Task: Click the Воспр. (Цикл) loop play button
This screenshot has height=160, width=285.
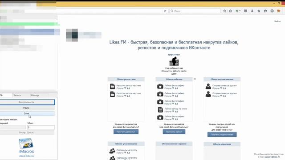Action: pyautogui.click(x=27, y=132)
